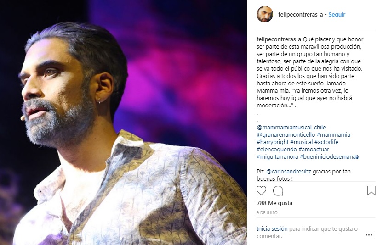Like the post with the heart icon
This screenshot has height=245, width=377.
pyautogui.click(x=261, y=191)
